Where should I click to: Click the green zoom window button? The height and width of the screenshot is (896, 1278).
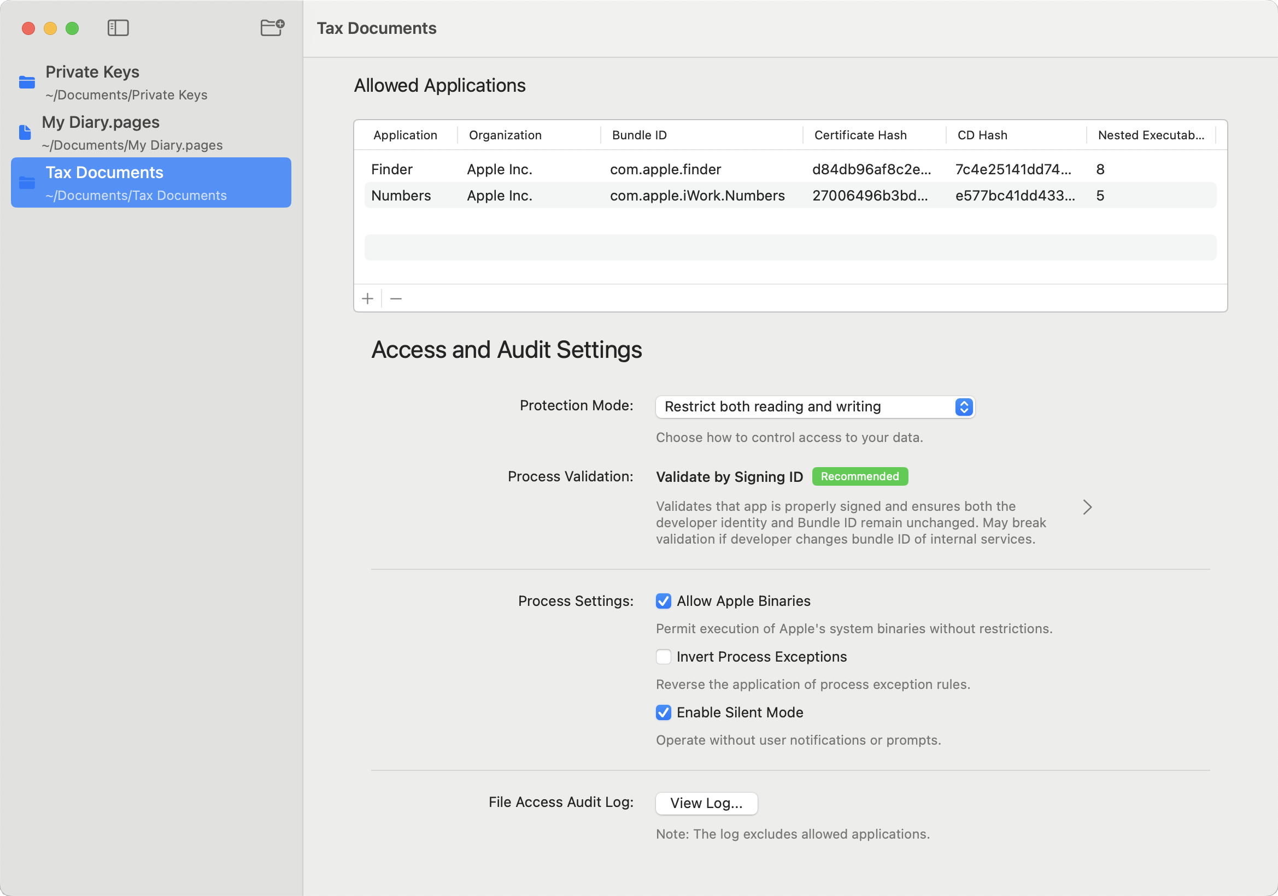point(72,28)
